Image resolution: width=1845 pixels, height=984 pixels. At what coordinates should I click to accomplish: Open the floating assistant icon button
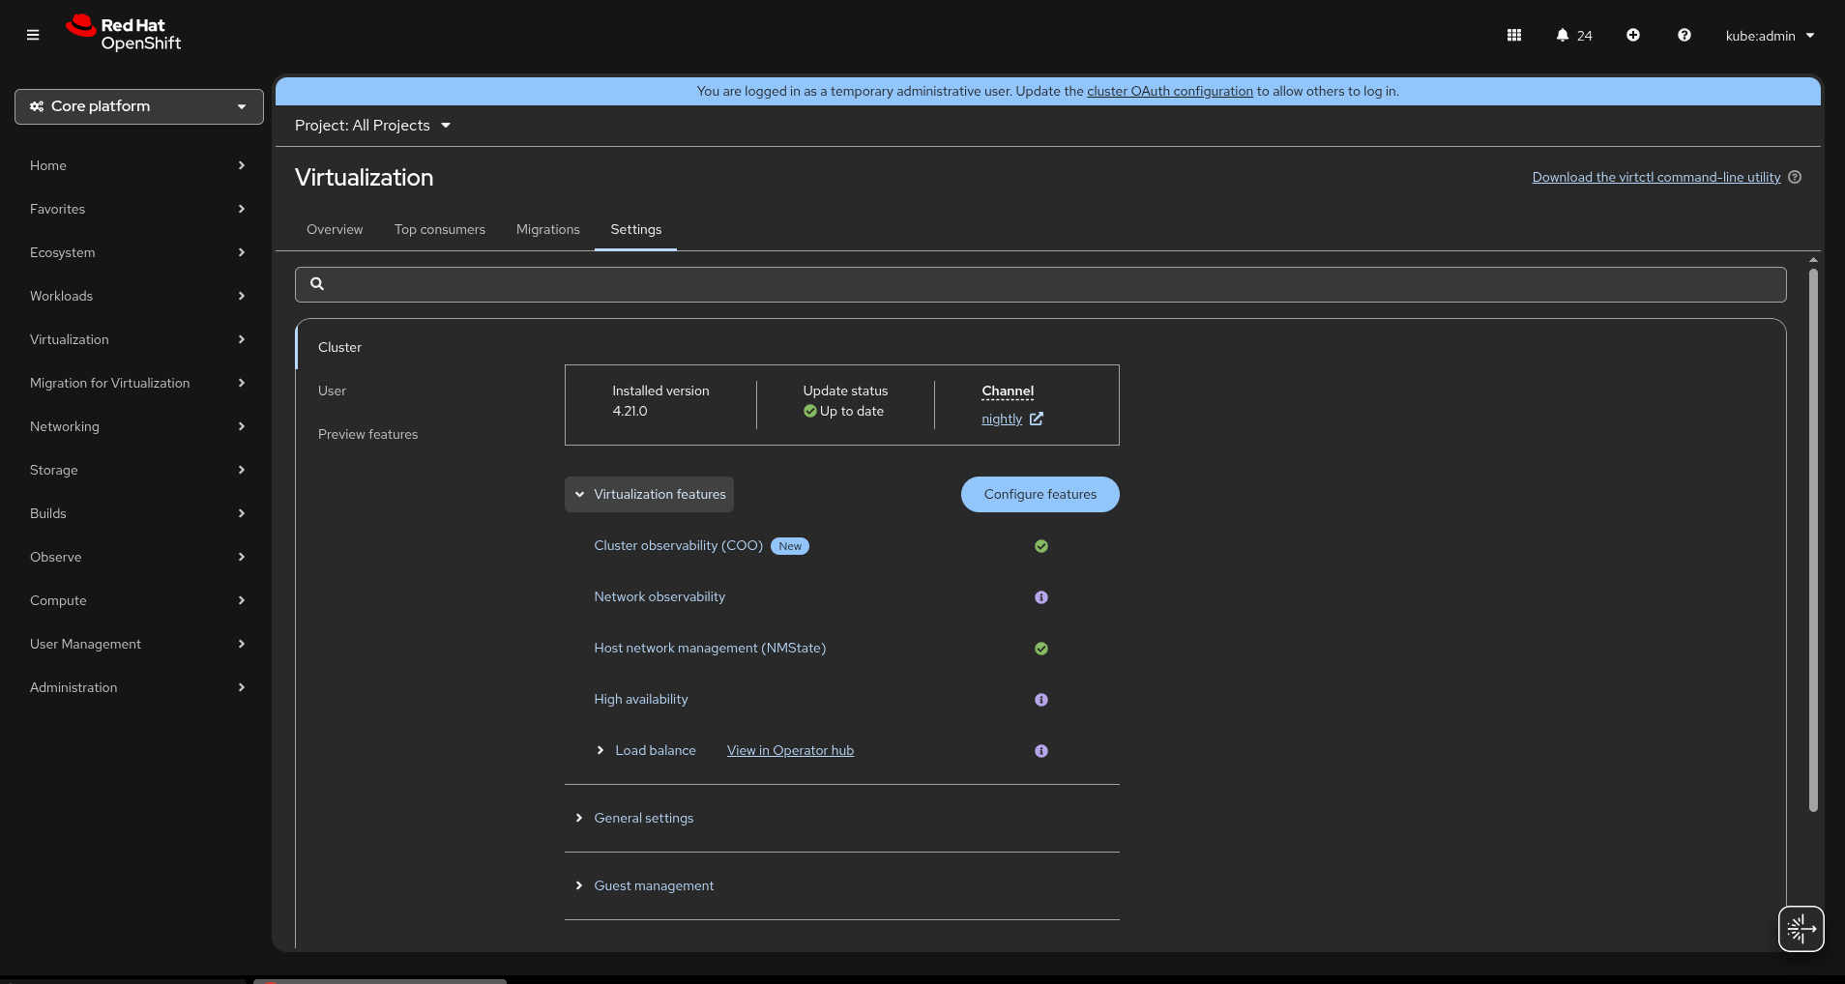pyautogui.click(x=1801, y=929)
